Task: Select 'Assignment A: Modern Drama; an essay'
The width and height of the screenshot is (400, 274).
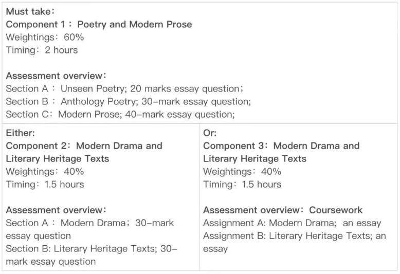Action: 292,223
